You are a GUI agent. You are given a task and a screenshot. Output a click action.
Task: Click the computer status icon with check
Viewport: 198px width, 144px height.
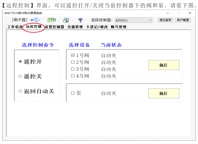click(66, 20)
